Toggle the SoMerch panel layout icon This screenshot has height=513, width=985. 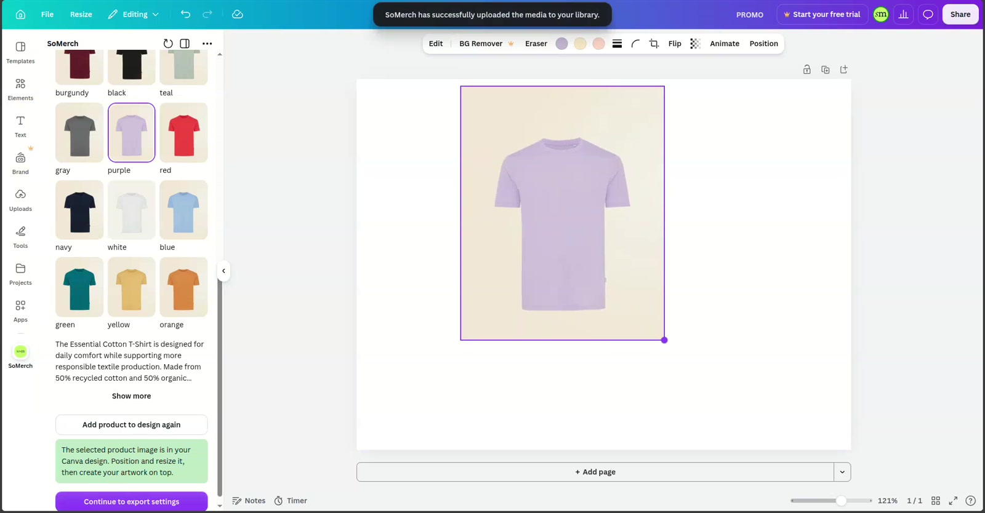pos(185,44)
